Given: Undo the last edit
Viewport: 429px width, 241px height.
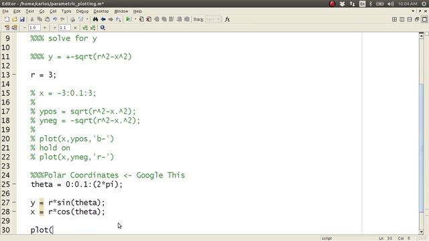Looking at the screenshot, I should coord(55,19).
